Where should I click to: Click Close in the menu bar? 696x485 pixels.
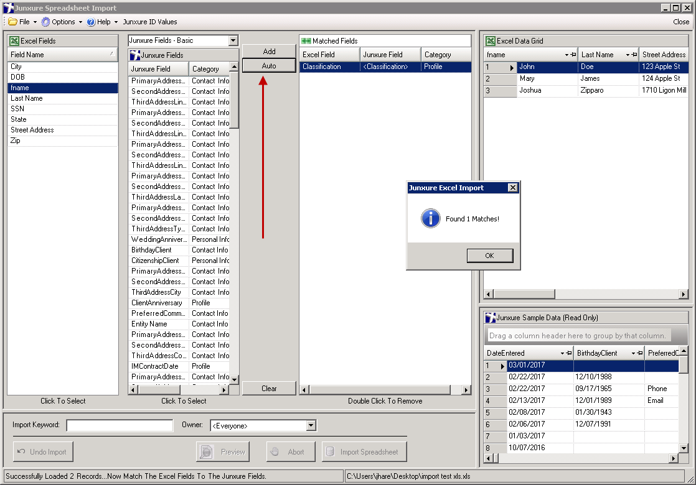[681, 22]
